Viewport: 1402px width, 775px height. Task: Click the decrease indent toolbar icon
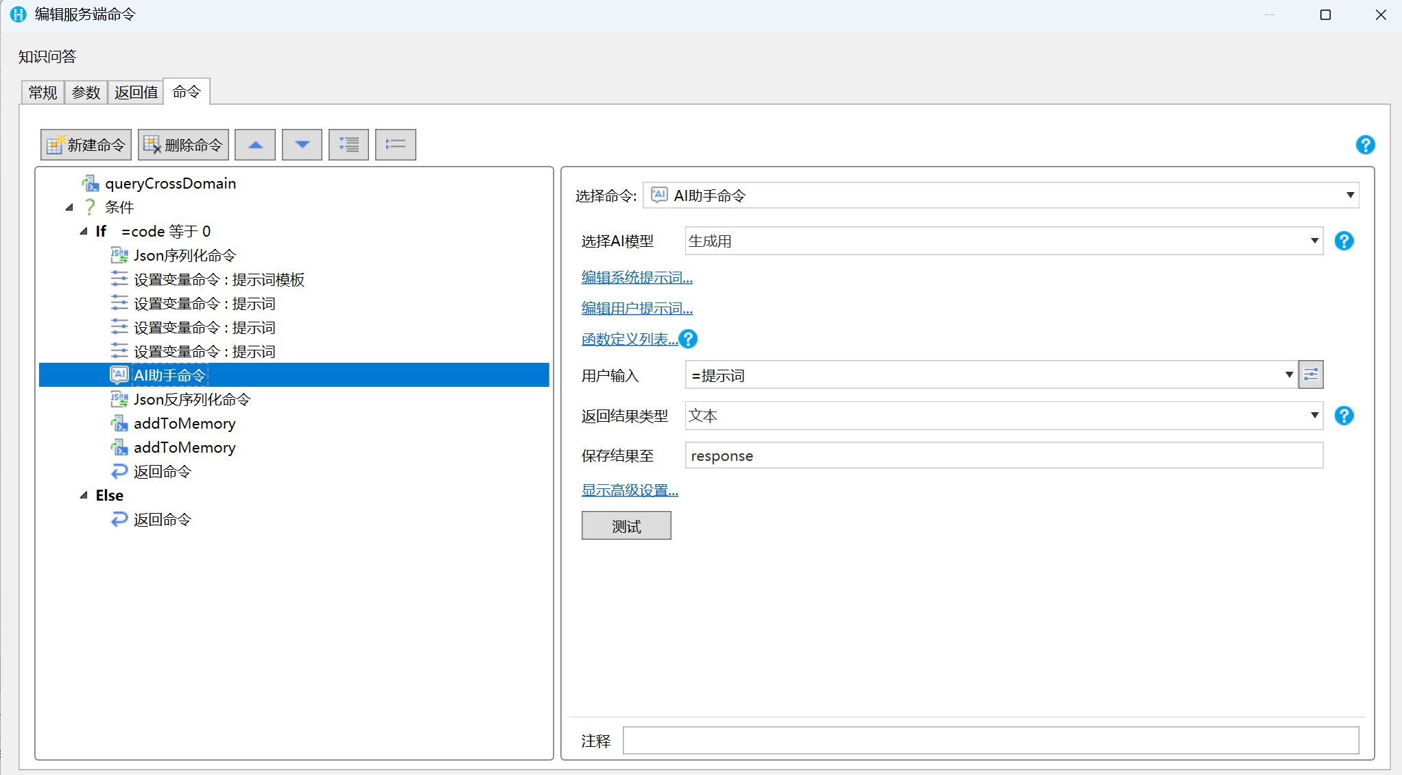(x=395, y=145)
